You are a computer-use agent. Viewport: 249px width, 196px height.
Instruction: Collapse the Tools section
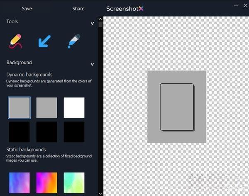92,24
